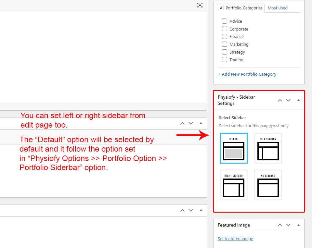Click the Set featured image link
Screen dimensions: 312x248
235,239
